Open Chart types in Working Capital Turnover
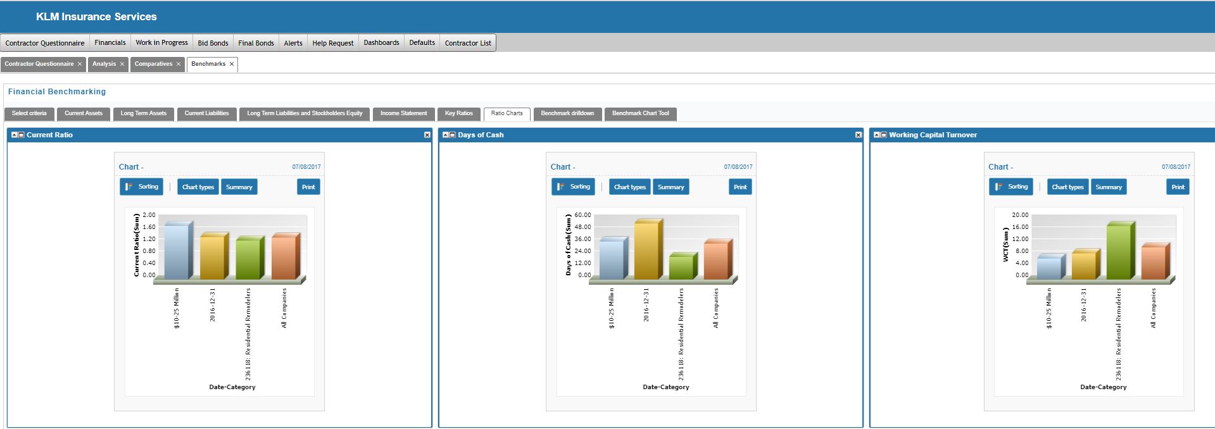This screenshot has width=1215, height=429. 1067,187
